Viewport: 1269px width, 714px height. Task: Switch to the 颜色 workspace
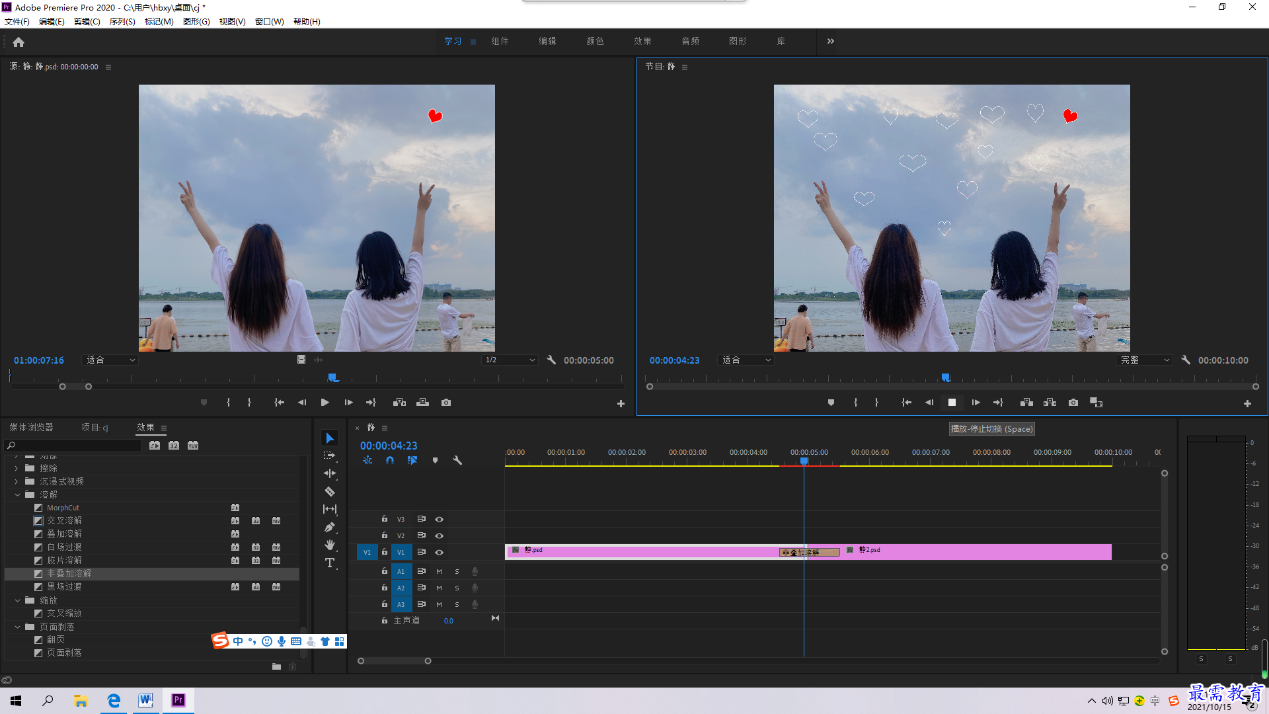595,41
